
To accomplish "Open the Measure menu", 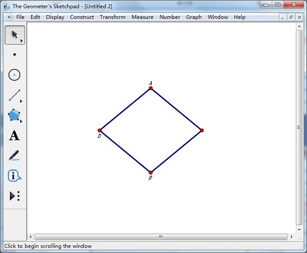I will coord(142,17).
